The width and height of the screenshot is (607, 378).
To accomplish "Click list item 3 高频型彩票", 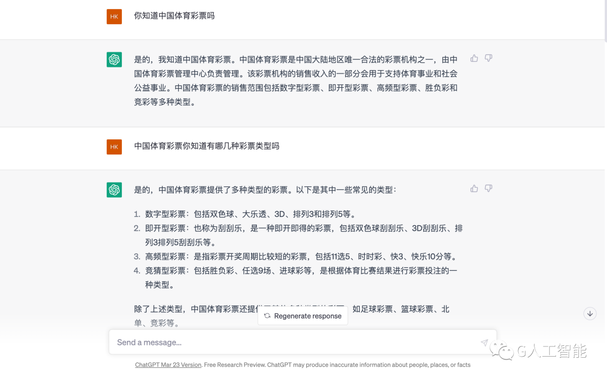I will (x=296, y=257).
